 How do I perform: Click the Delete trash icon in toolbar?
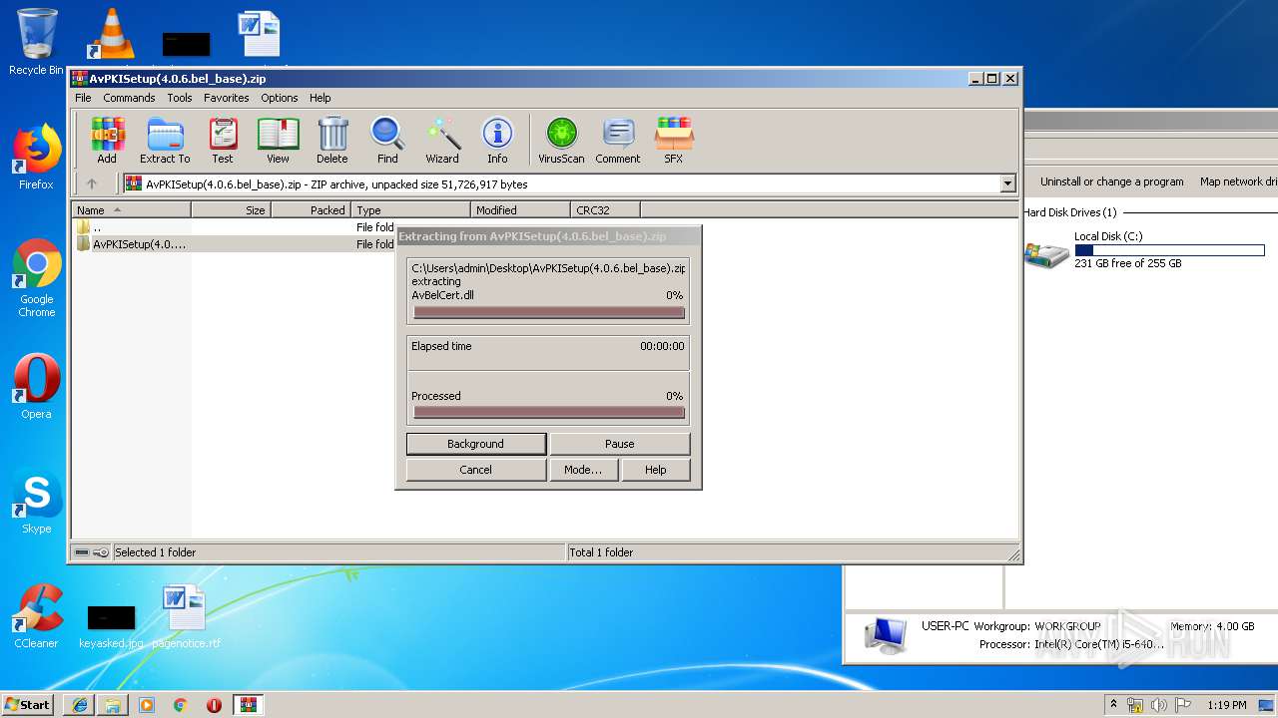click(x=332, y=140)
